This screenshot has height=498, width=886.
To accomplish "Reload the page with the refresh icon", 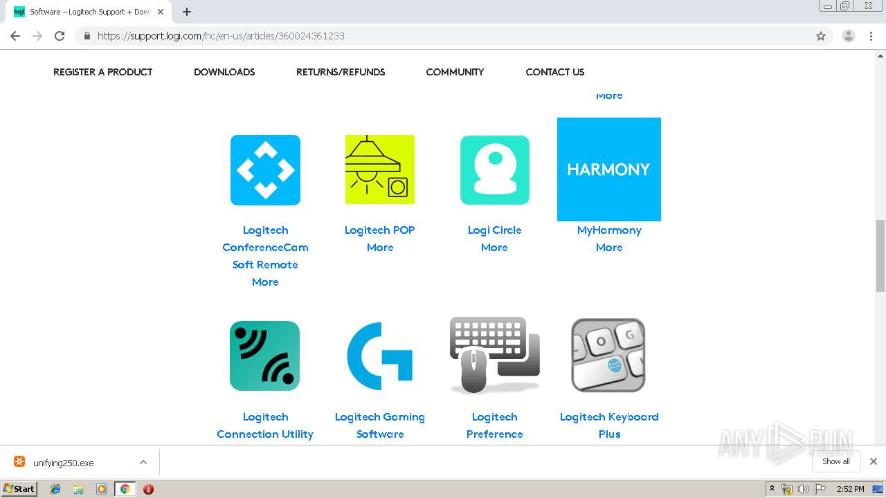I will tap(60, 36).
